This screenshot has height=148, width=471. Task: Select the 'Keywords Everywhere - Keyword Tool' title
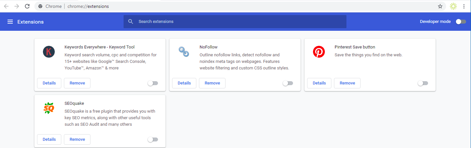pyautogui.click(x=100, y=47)
